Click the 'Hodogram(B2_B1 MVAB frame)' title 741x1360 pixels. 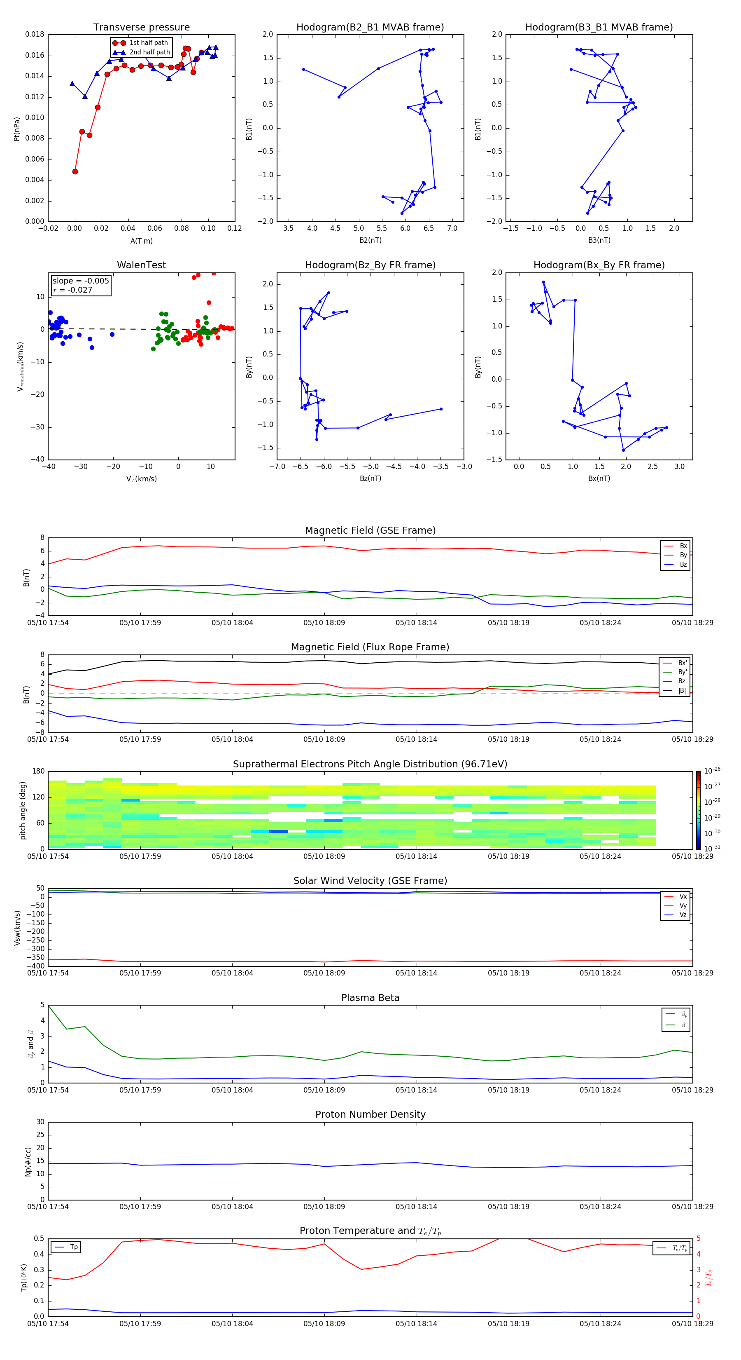click(370, 28)
